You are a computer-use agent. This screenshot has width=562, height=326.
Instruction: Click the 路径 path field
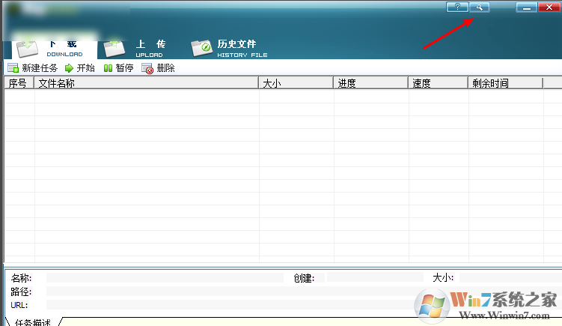(304, 292)
